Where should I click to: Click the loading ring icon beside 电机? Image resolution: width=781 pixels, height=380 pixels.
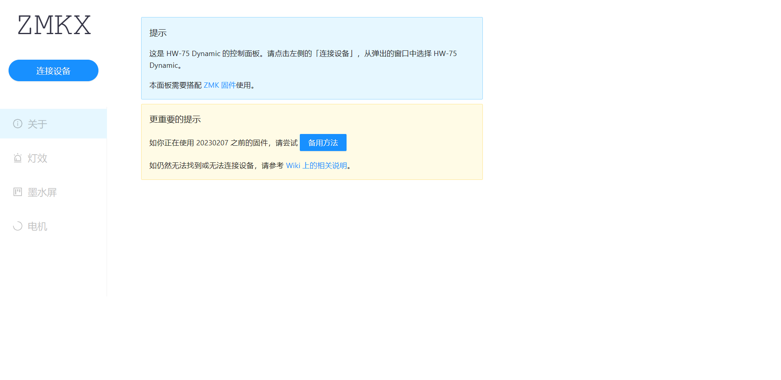pyautogui.click(x=17, y=226)
